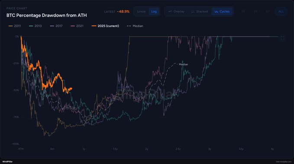Select the Cycles view tab
Image resolution: width=294 pixels, height=164 pixels.
click(222, 11)
